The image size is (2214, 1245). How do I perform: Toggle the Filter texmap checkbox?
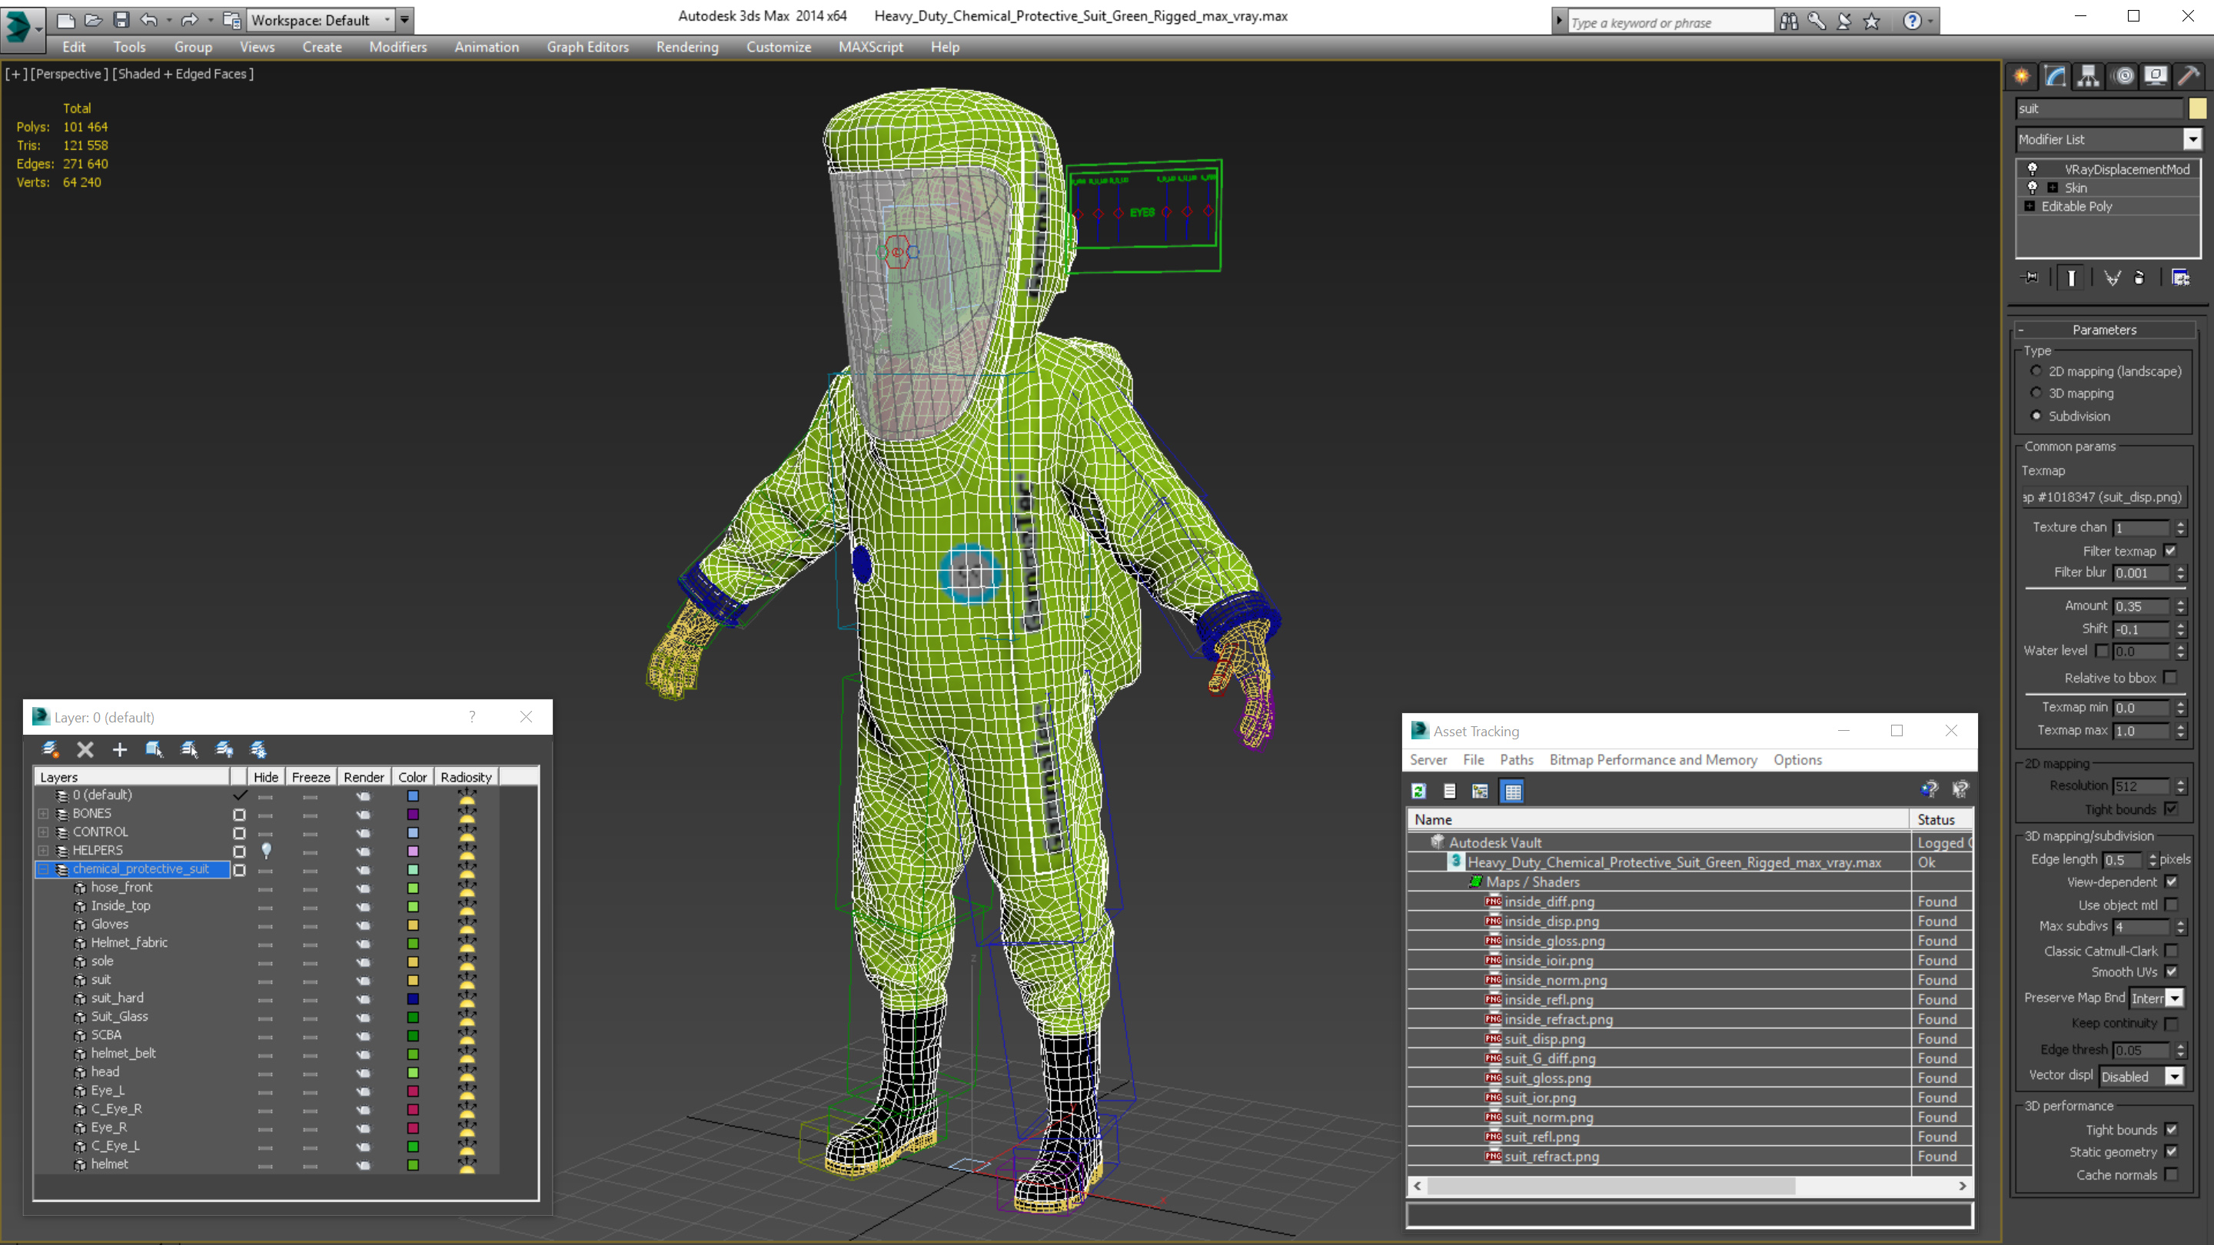[2171, 551]
